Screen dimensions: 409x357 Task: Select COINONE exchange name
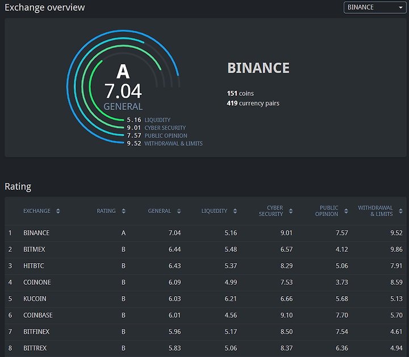click(x=37, y=283)
